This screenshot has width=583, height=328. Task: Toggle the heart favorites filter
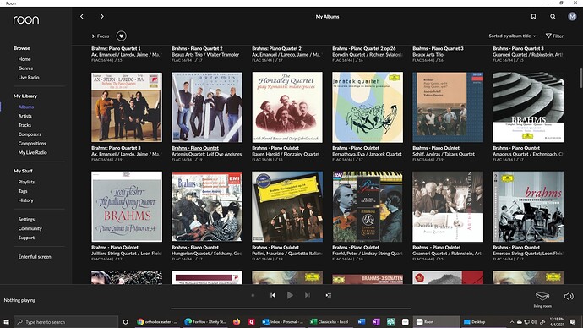tap(121, 36)
